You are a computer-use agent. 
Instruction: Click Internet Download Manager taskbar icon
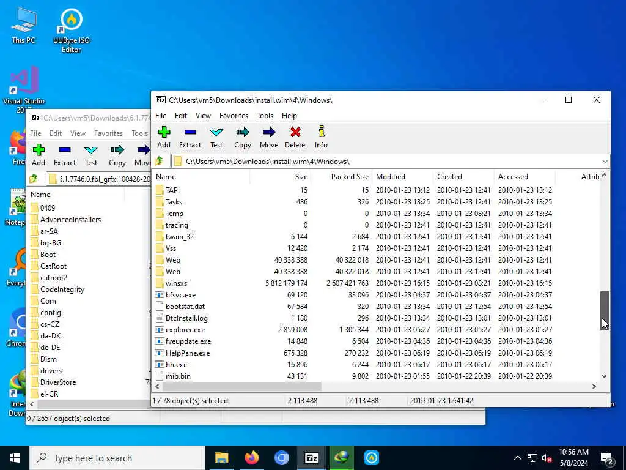tap(341, 458)
